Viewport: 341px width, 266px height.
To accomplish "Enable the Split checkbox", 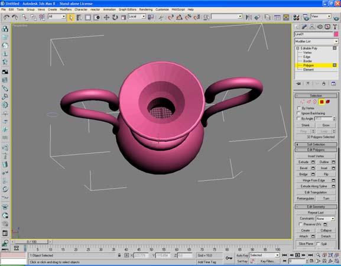I will [x=318, y=244].
